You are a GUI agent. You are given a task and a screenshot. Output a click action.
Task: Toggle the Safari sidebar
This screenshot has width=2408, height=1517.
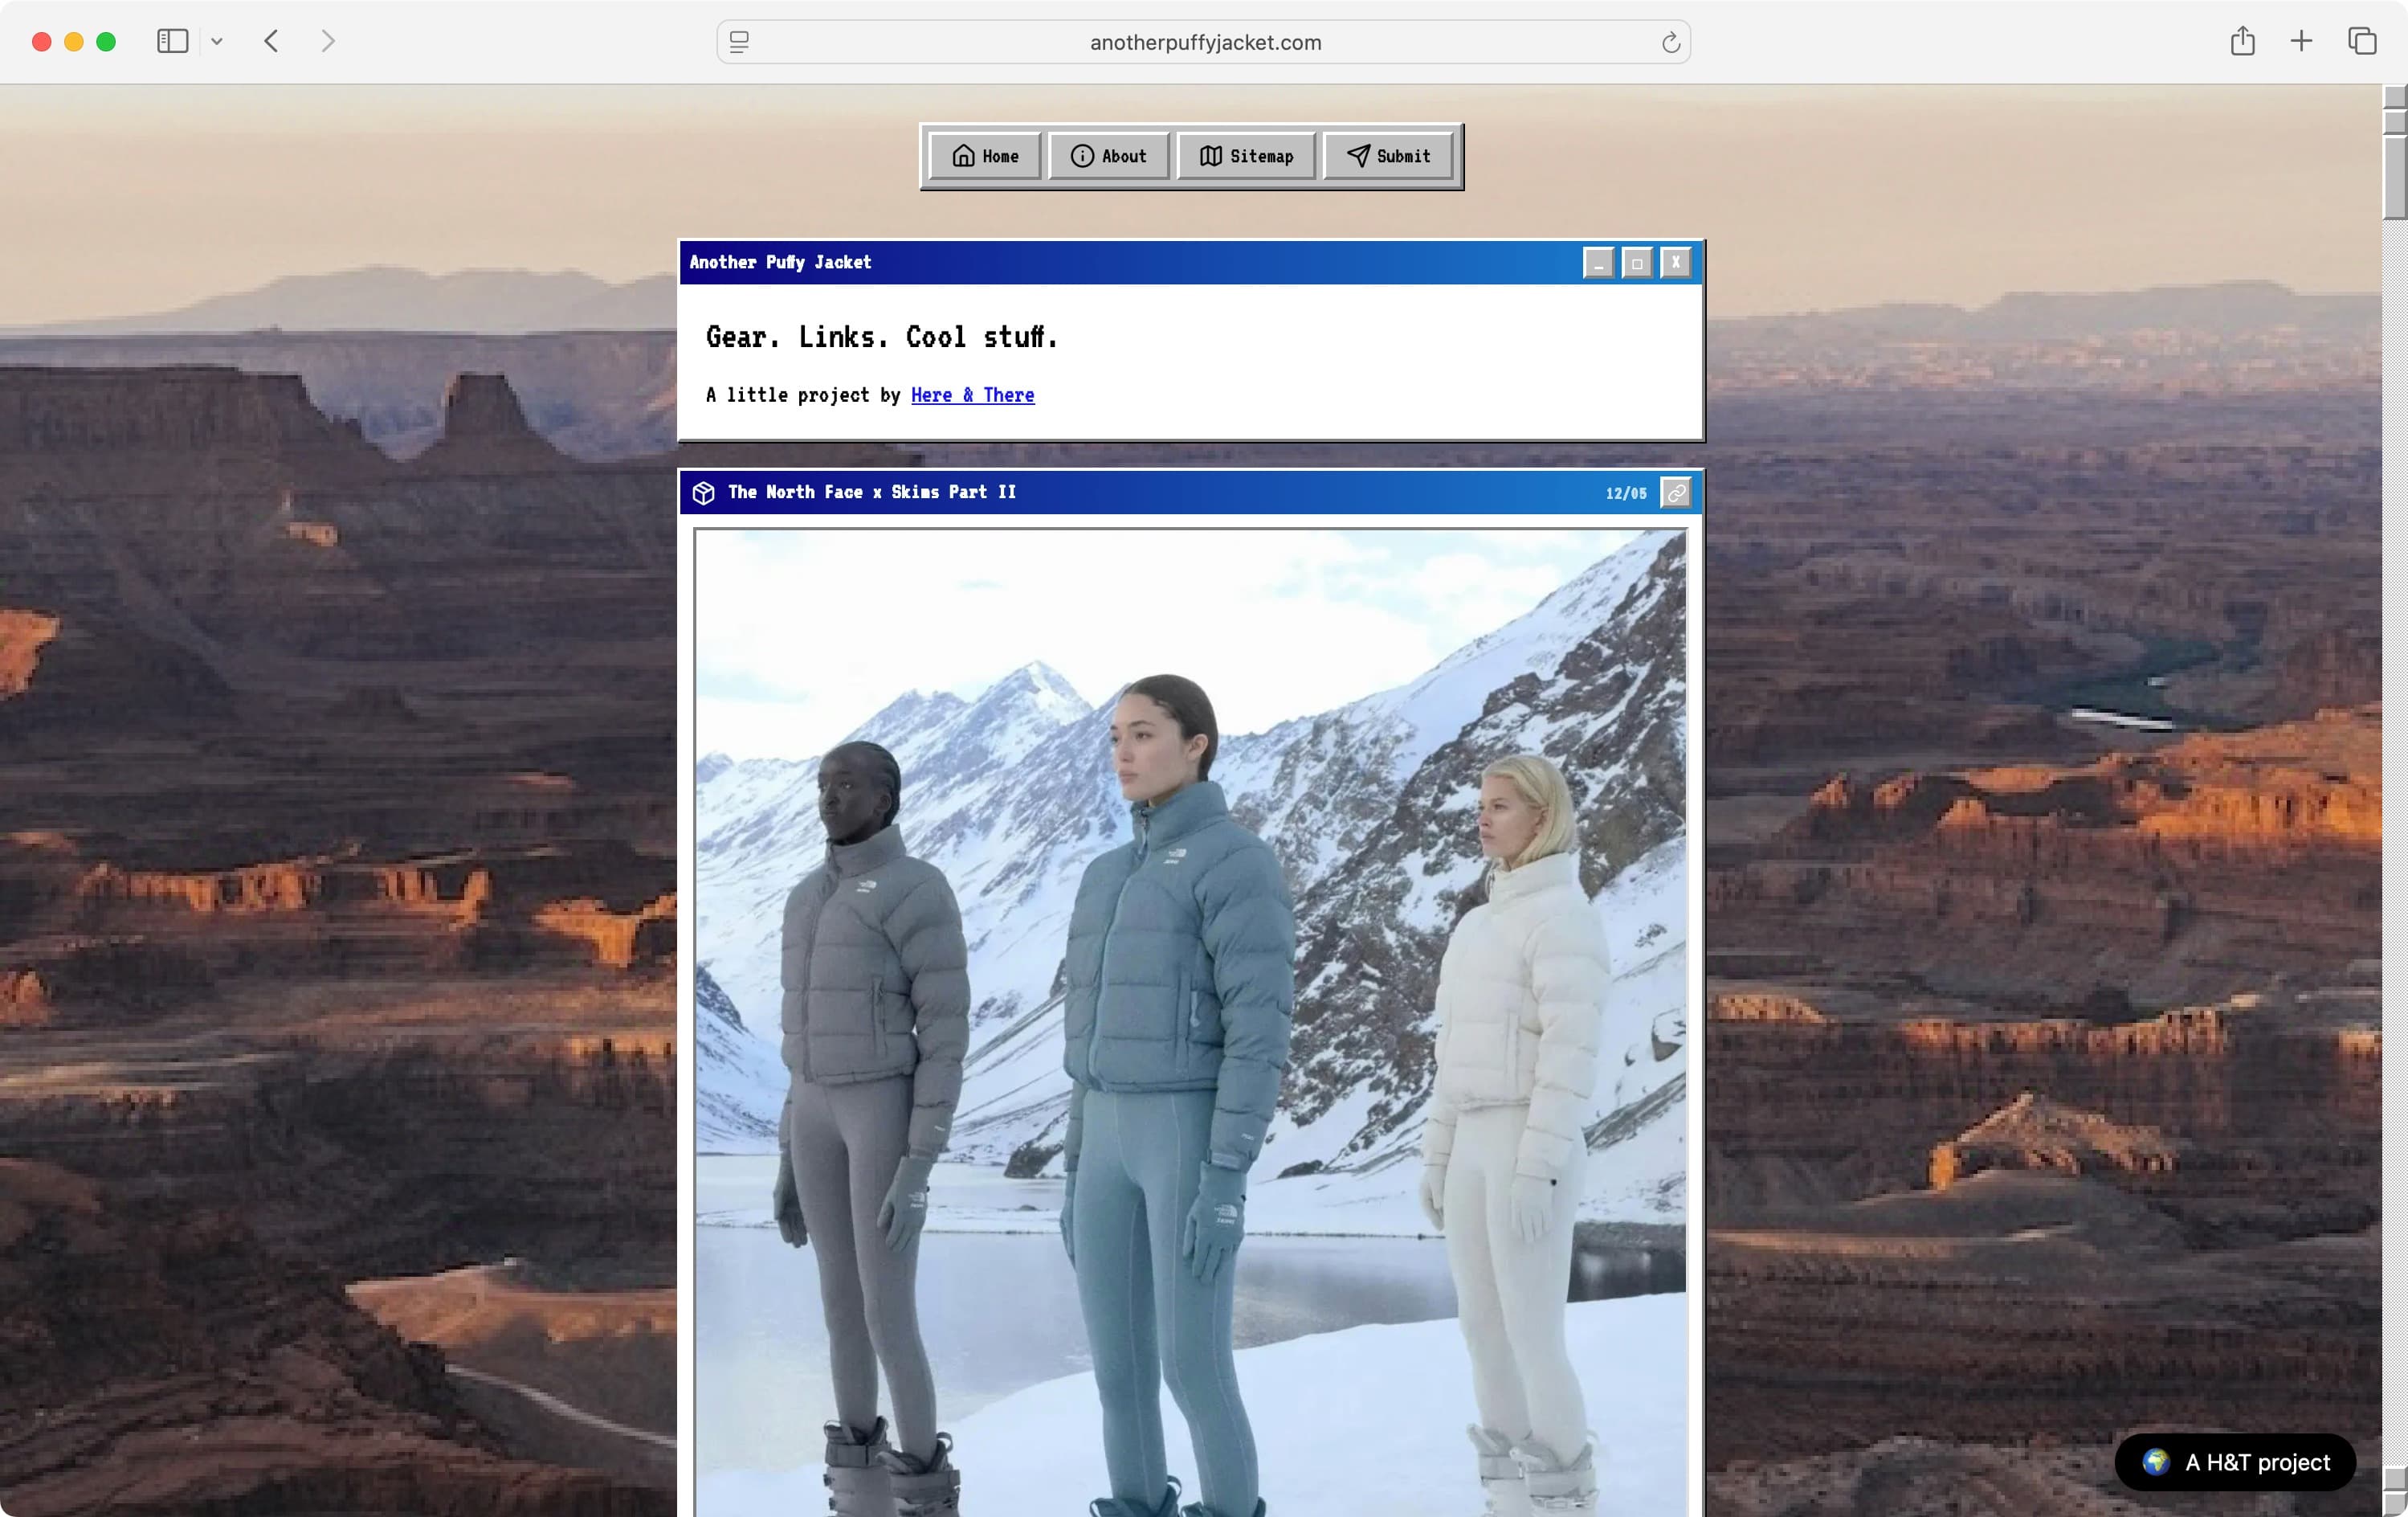172,42
